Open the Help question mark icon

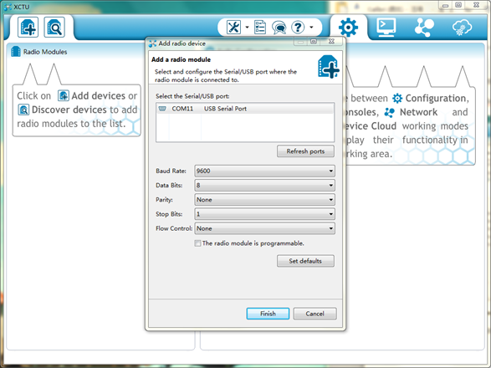[298, 28]
